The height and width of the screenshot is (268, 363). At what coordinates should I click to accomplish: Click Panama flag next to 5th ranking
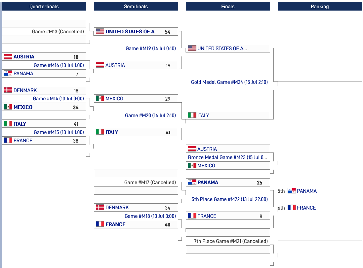point(292,191)
